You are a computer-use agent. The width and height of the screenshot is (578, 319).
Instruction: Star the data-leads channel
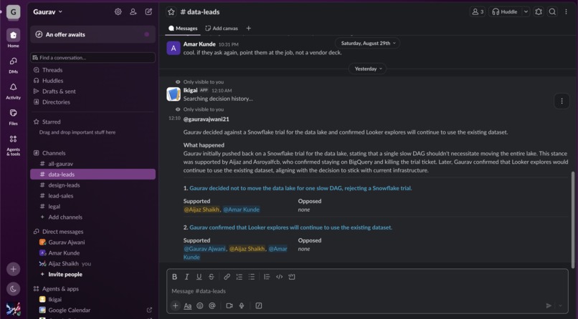(x=171, y=11)
